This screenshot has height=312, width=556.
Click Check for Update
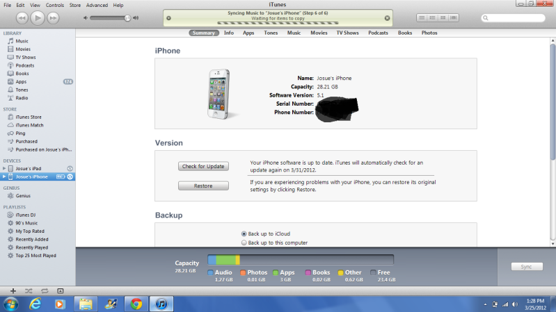pos(203,167)
